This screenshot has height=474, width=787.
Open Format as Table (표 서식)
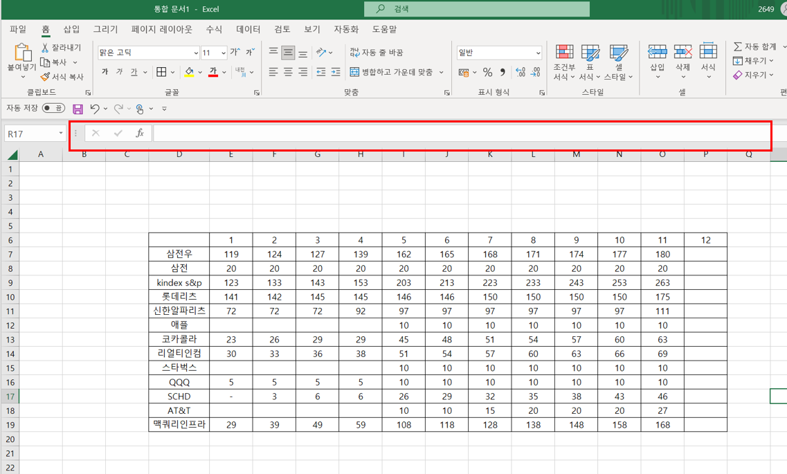click(x=590, y=62)
